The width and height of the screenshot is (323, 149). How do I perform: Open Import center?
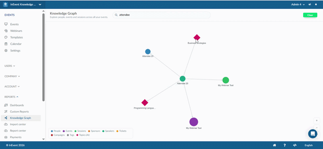pos(18,124)
